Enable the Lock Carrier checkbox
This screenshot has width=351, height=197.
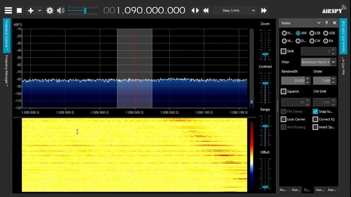[x=284, y=119]
